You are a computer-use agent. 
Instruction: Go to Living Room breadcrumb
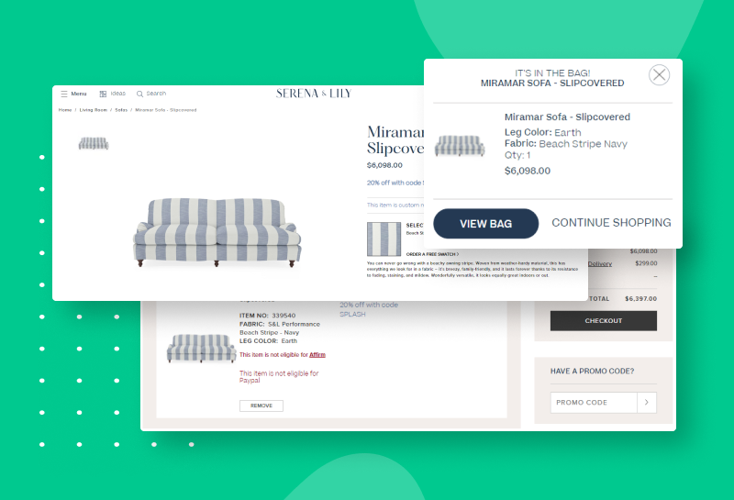point(94,110)
